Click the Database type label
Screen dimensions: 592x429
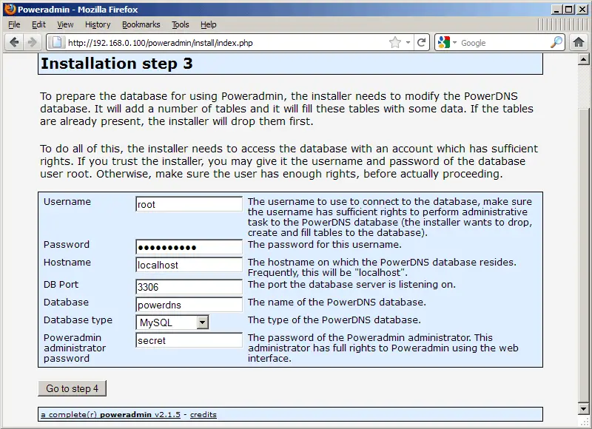point(78,320)
